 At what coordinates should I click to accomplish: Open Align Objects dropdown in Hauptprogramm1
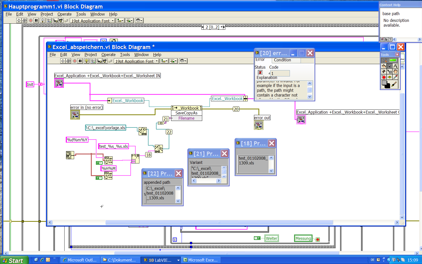[x=120, y=20]
